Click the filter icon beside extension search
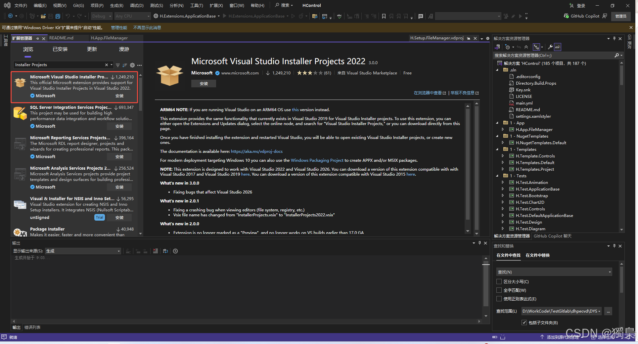 coord(118,65)
